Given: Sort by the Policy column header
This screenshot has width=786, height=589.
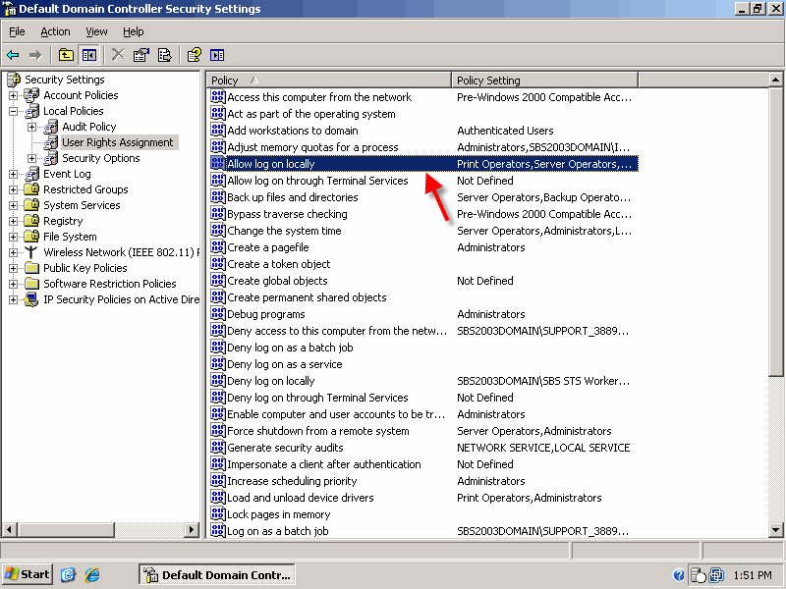Looking at the screenshot, I should point(328,80).
